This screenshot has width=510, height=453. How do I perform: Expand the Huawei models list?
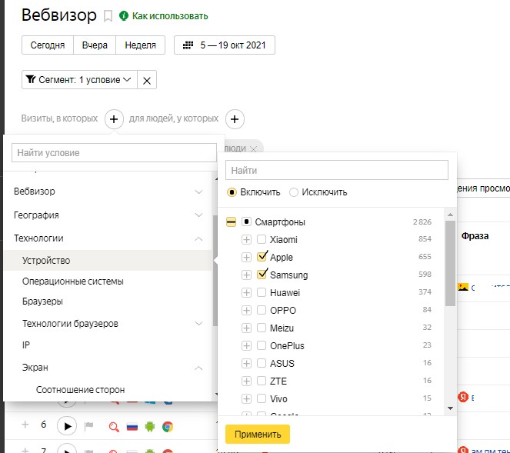246,293
